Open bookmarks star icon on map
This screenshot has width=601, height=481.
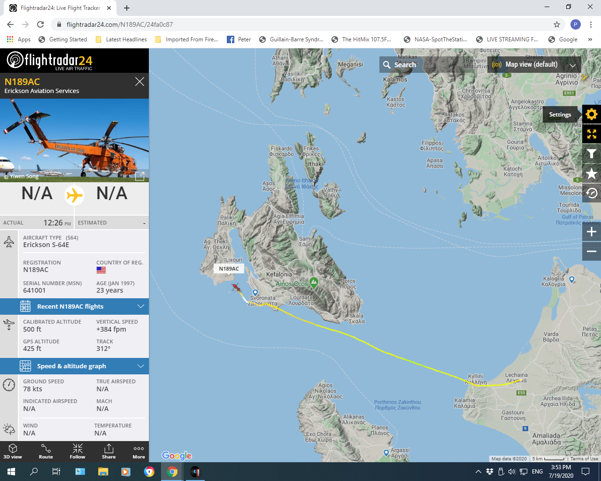(x=592, y=173)
